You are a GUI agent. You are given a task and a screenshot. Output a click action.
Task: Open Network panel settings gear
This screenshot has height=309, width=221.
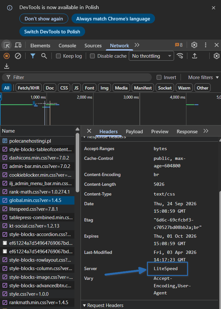[216, 56]
